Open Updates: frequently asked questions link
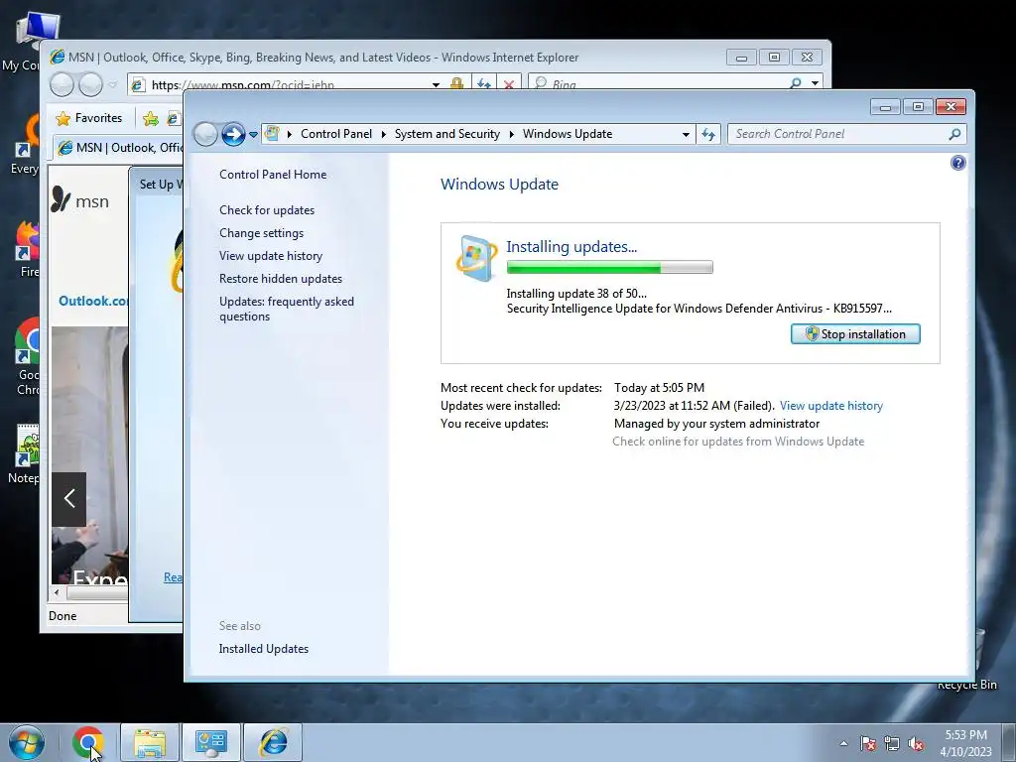Viewport: 1016px width, 762px height. [287, 310]
